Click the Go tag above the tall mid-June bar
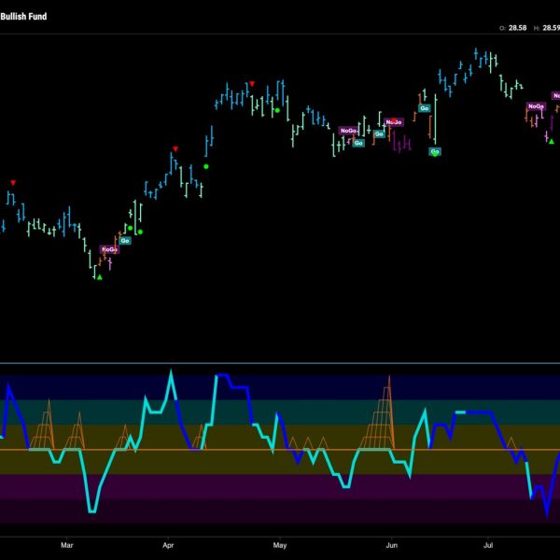Viewport: 560px width, 560px height. coord(424,108)
